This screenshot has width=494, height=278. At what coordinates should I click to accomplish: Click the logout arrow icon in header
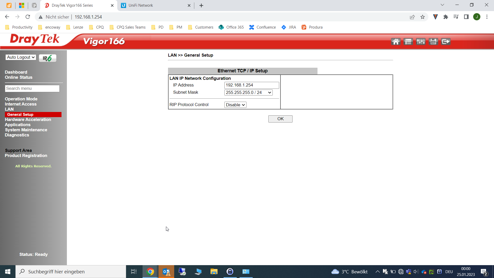446,41
